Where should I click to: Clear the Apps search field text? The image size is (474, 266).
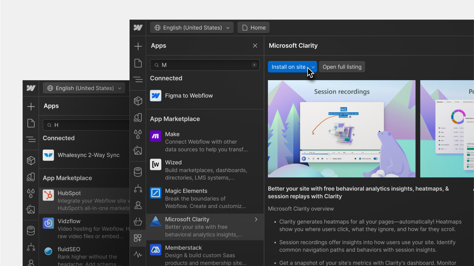[x=254, y=65]
